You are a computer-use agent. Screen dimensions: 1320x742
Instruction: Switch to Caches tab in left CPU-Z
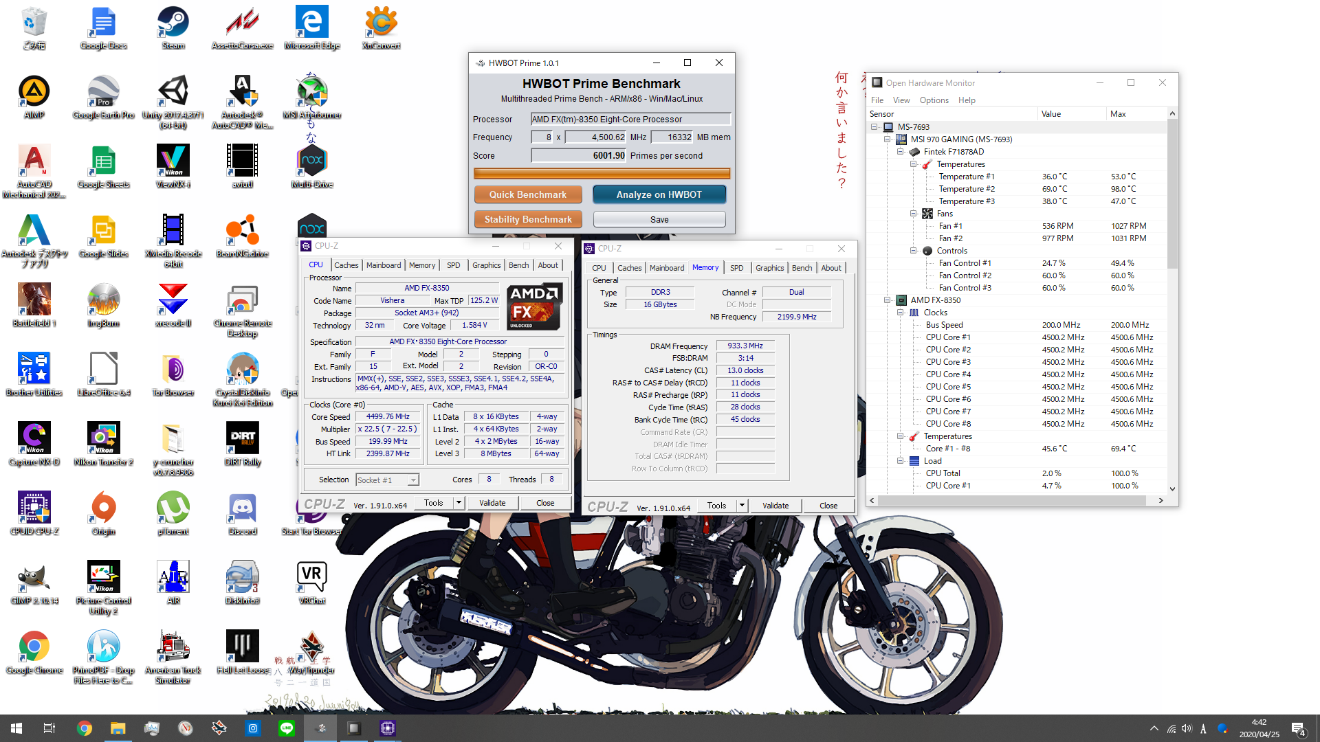tap(346, 265)
